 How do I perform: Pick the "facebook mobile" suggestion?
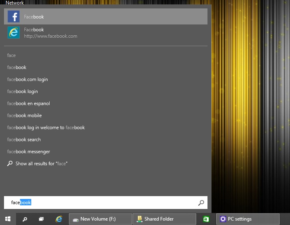24,116
